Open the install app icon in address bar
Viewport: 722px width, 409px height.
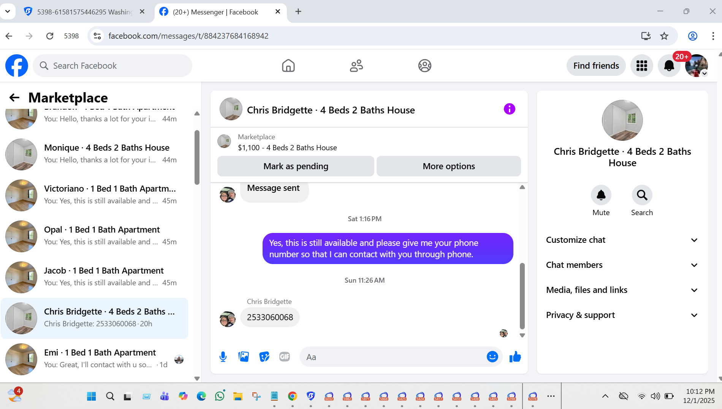646,36
